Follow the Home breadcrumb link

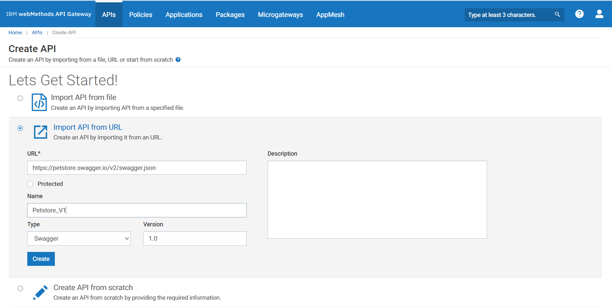15,33
